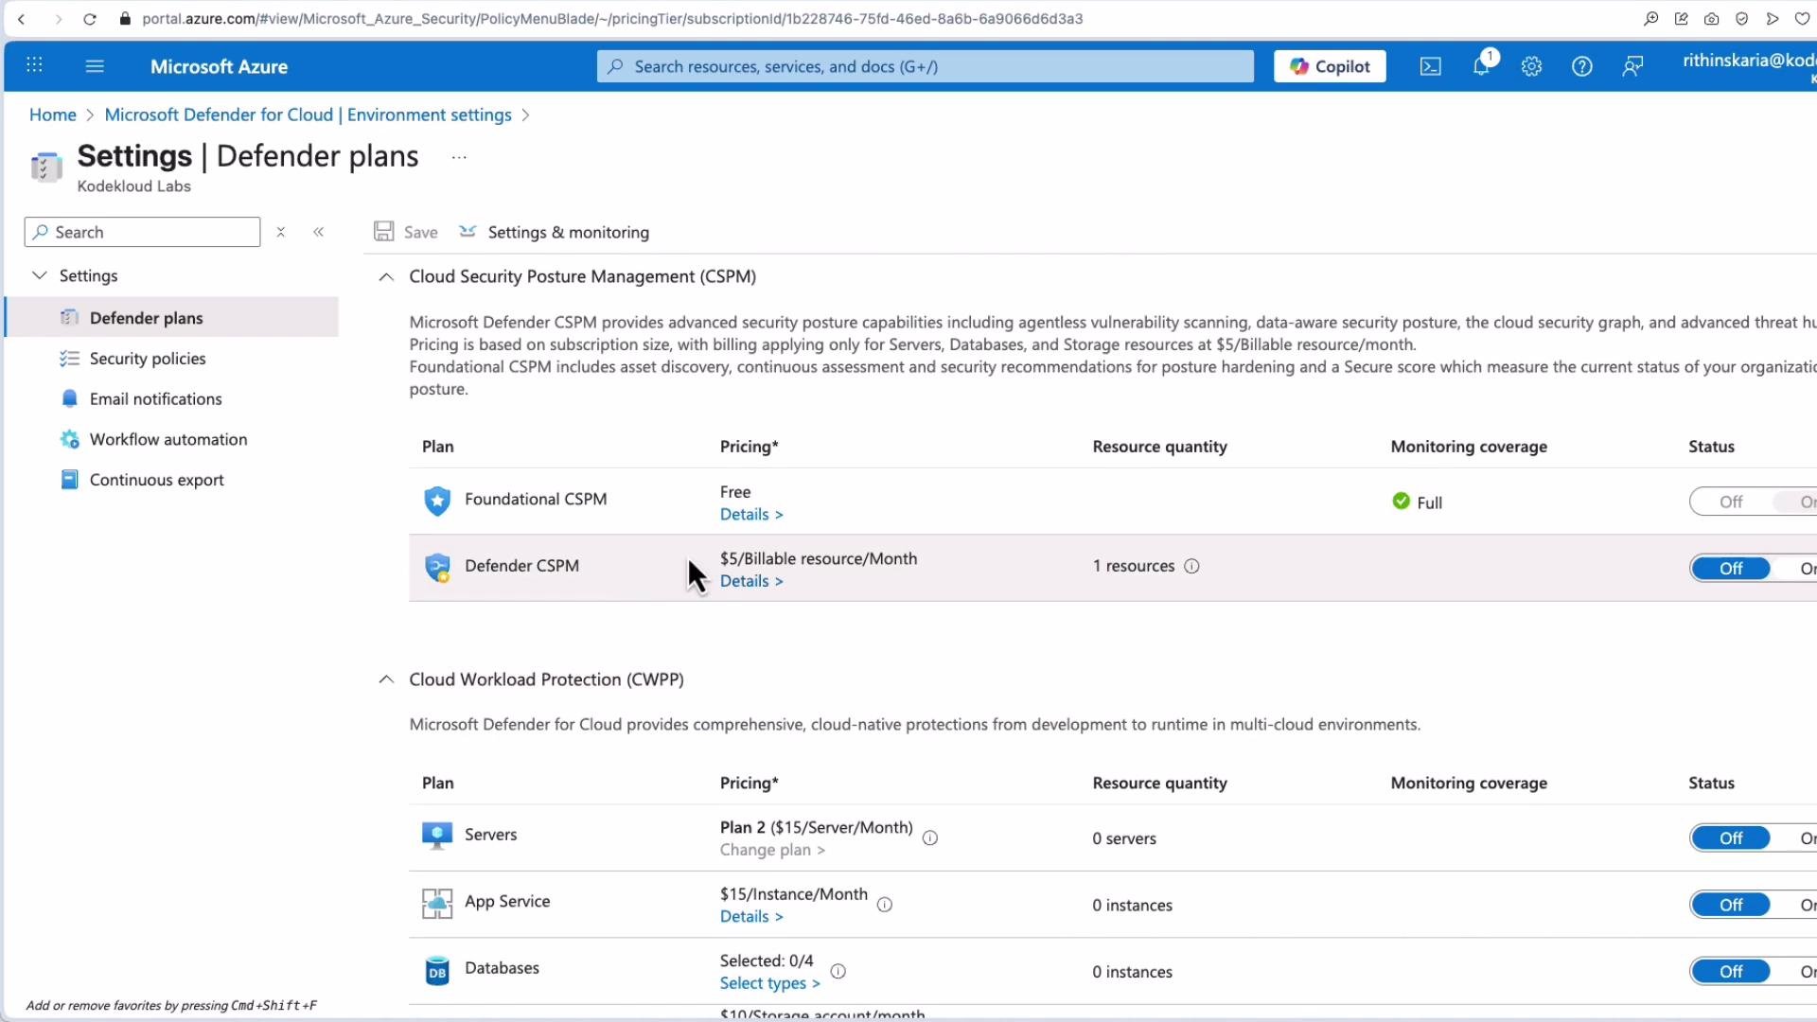
Task: Click the Foundational CSPM shield icon
Action: point(436,501)
